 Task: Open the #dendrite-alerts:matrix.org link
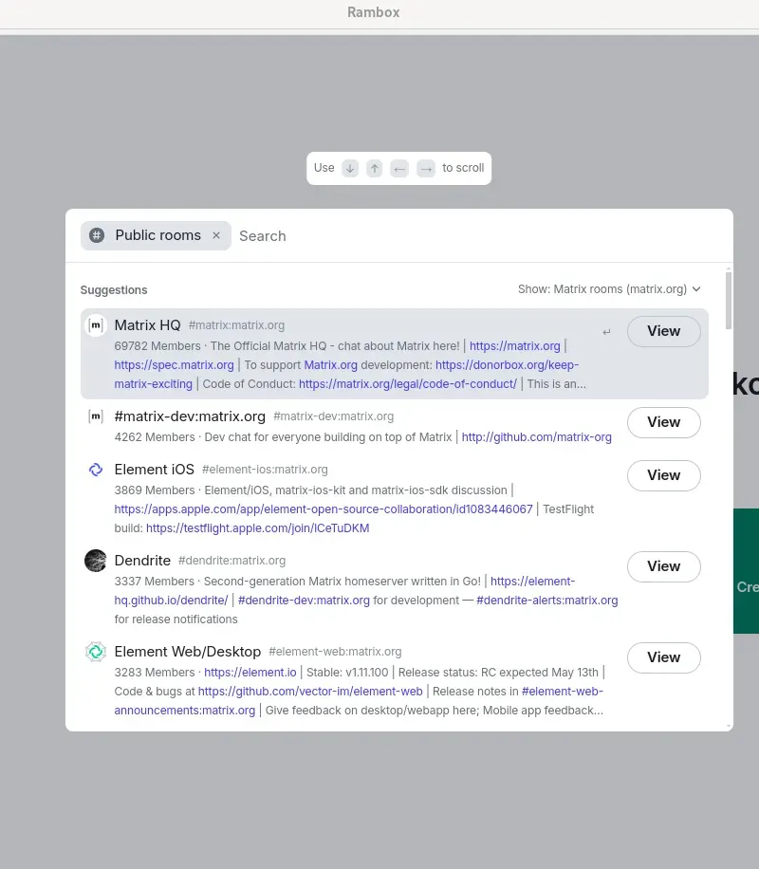point(547,601)
